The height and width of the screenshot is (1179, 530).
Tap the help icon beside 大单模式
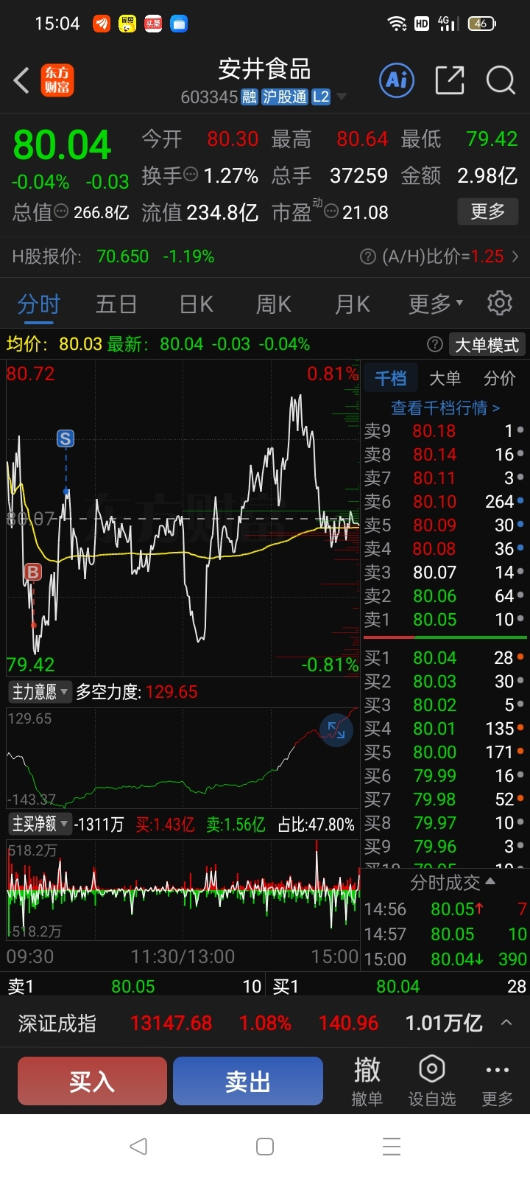435,344
